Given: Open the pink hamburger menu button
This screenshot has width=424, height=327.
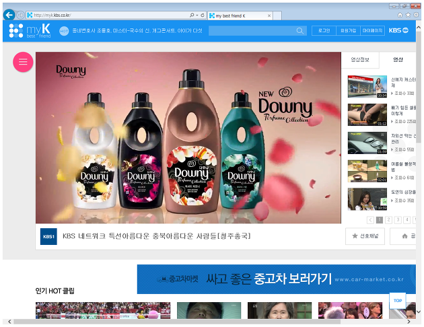Looking at the screenshot, I should [x=23, y=62].
